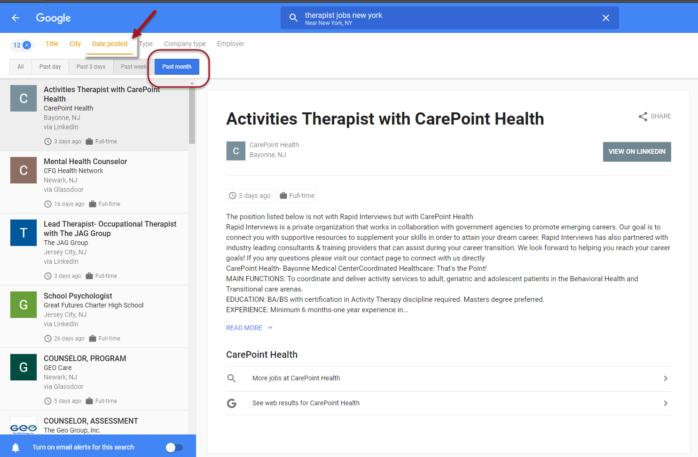
Task: Click the briefcase icon in the GEO Care listing
Action: (89, 401)
